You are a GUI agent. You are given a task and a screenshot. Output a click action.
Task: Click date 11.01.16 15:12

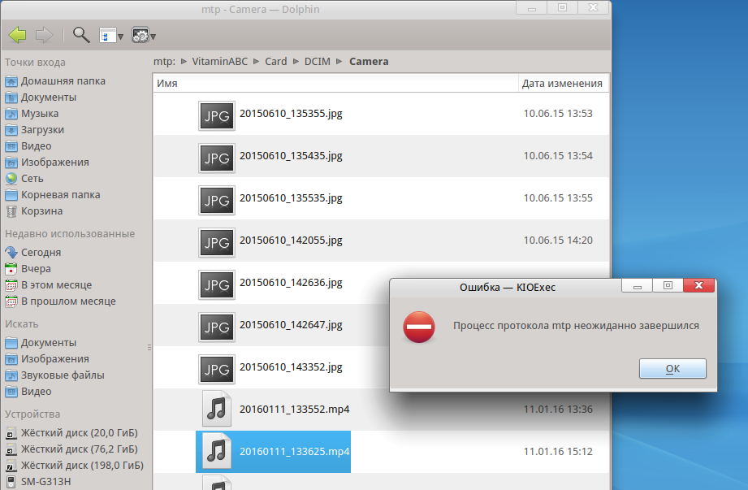coord(558,452)
